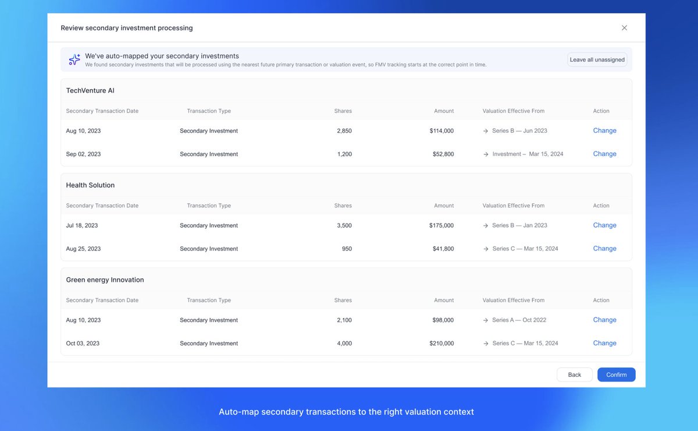Click Series A — Oct 2022 valuation
Screen dimensions: 698x431
(x=519, y=320)
